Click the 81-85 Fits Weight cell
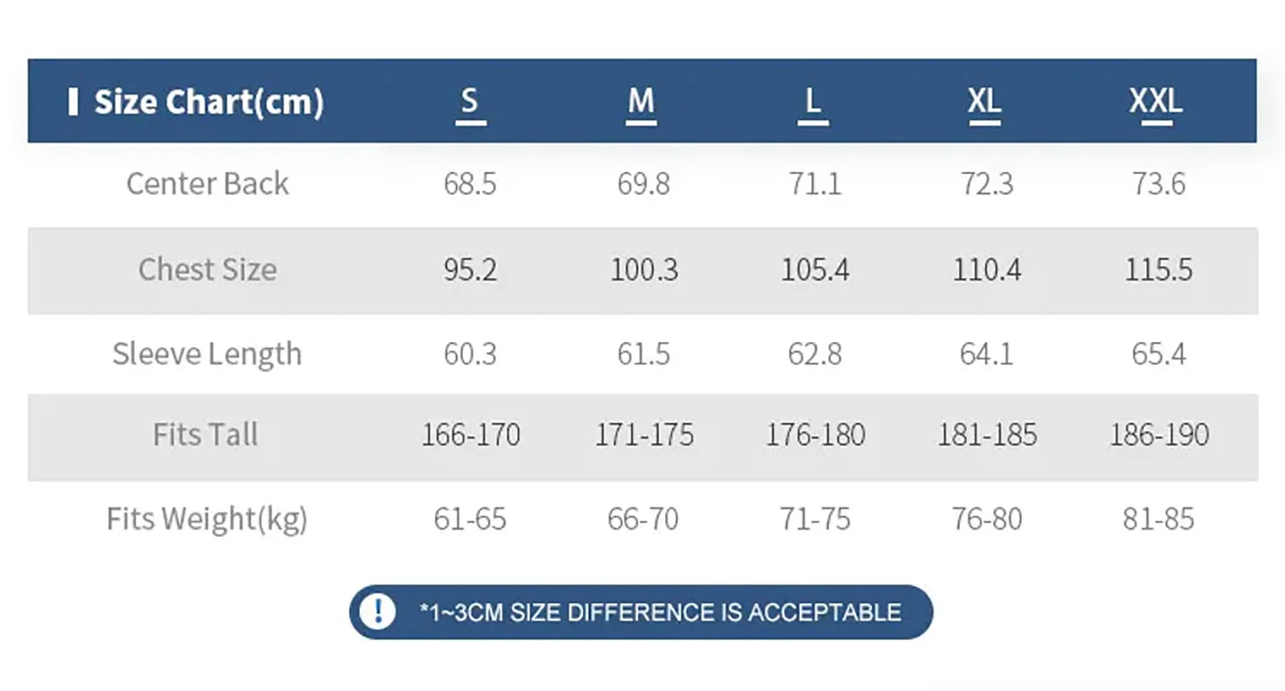The height and width of the screenshot is (691, 1285). point(1158,519)
